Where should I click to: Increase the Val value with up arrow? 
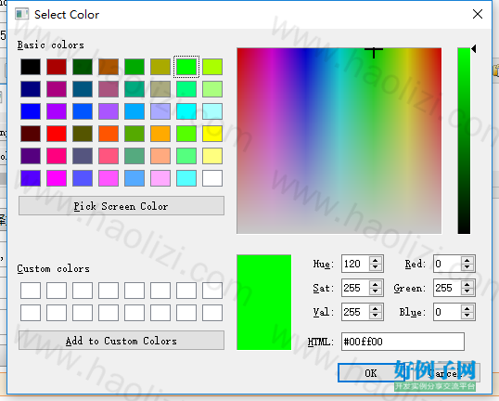click(x=376, y=308)
